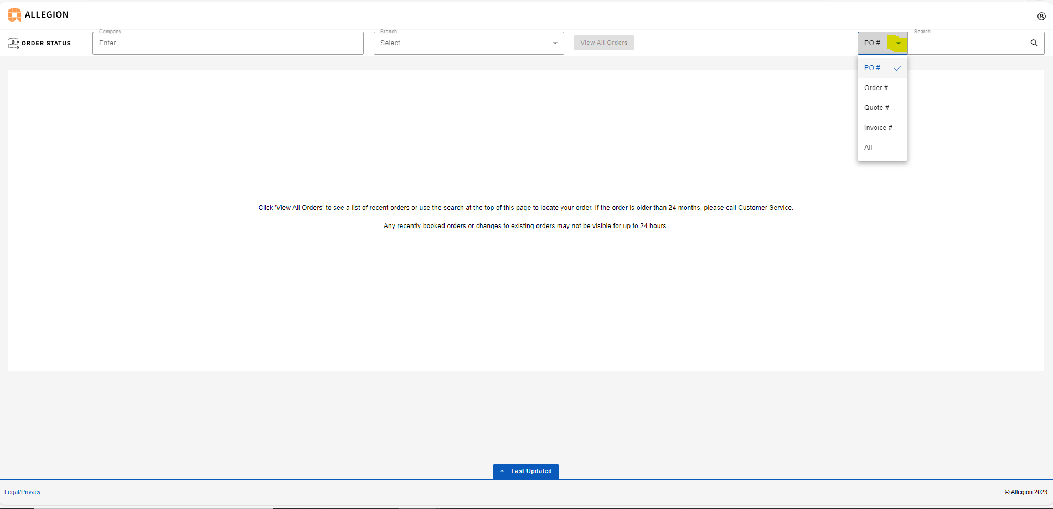Click the Order Status icon

13,43
